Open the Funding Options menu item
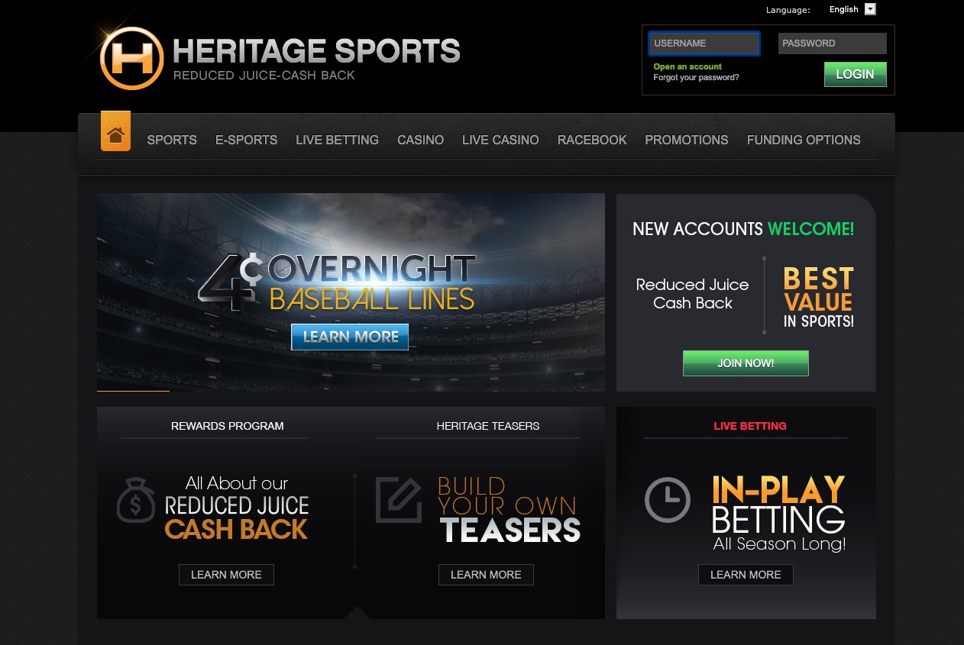 [x=804, y=140]
